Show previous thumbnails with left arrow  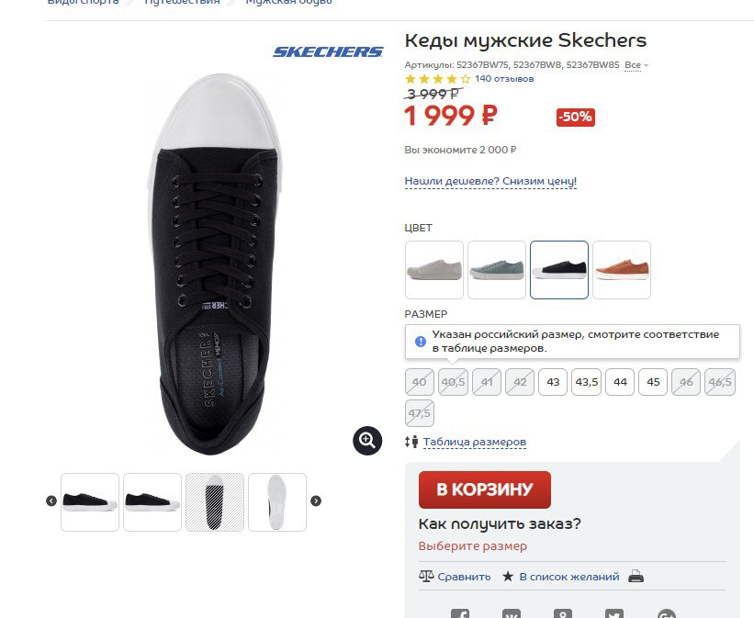coord(51,501)
